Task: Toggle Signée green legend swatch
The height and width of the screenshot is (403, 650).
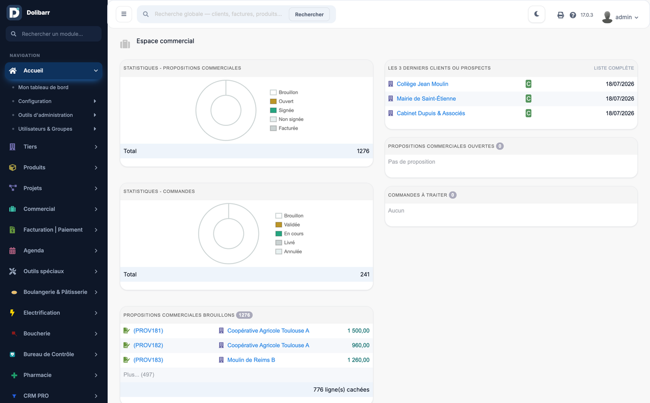Action: (x=274, y=110)
